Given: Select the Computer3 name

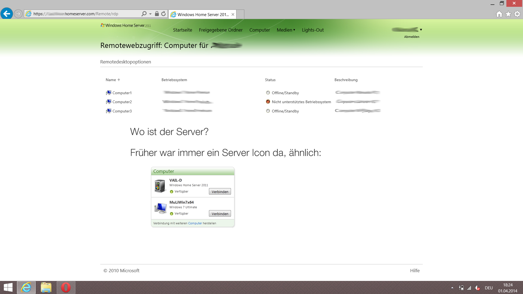Looking at the screenshot, I should [x=122, y=111].
